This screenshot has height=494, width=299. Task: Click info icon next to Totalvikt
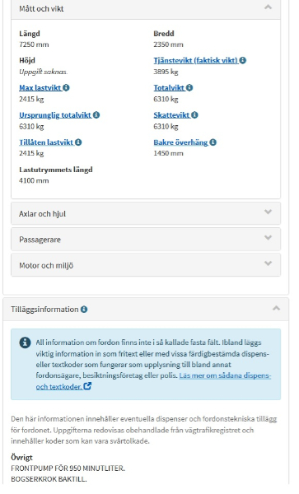click(x=189, y=87)
